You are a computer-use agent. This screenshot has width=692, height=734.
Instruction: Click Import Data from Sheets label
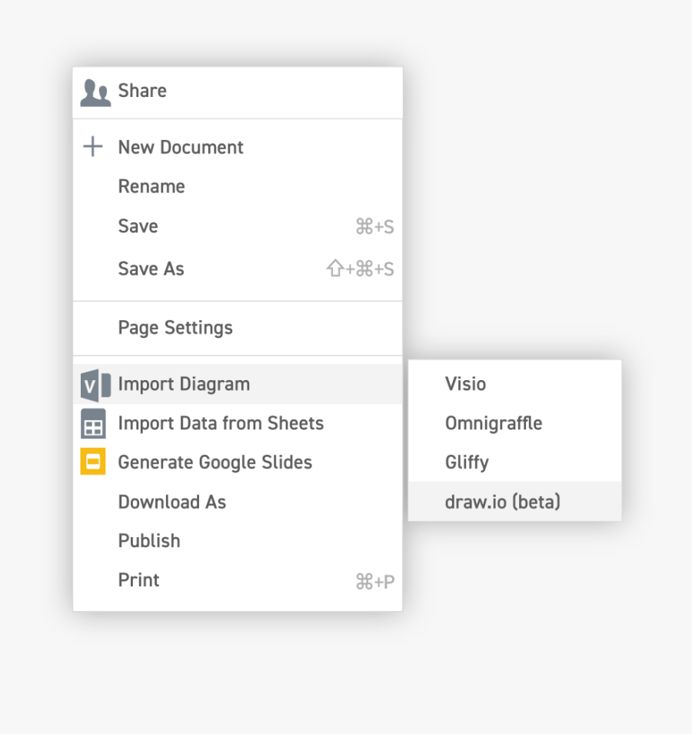pyautogui.click(x=221, y=423)
